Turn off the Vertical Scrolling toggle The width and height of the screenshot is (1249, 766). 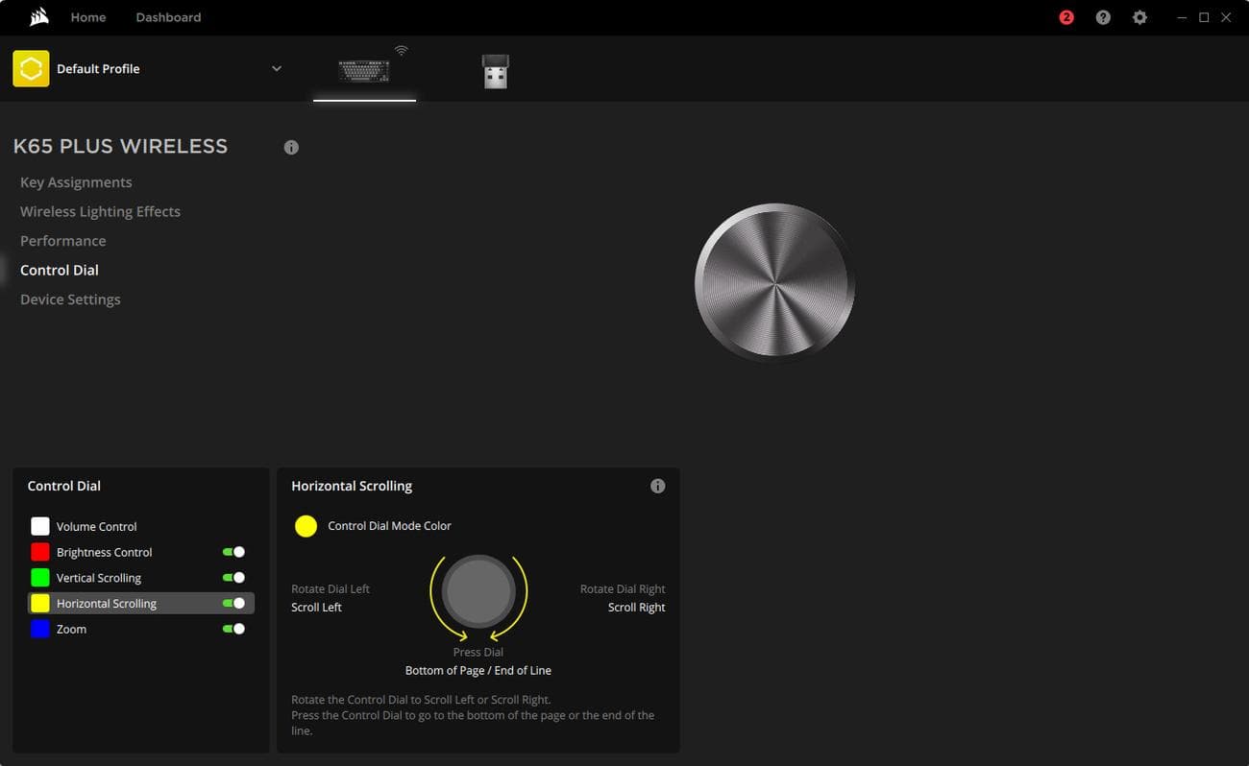(233, 578)
